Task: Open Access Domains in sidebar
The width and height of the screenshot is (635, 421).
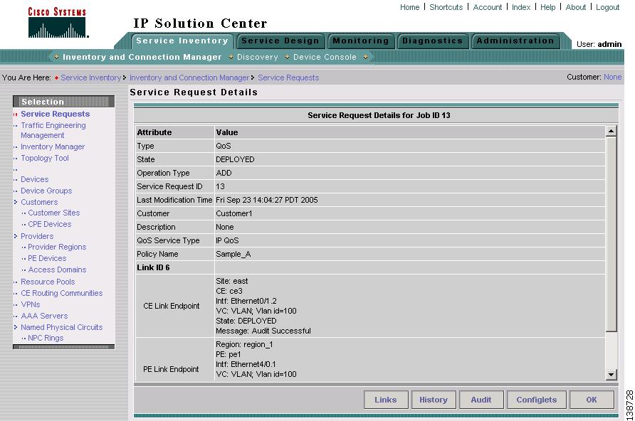Action: (x=57, y=270)
